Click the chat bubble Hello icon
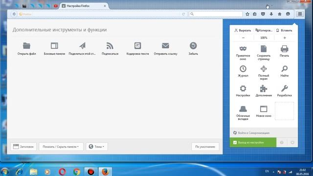 coord(288,14)
